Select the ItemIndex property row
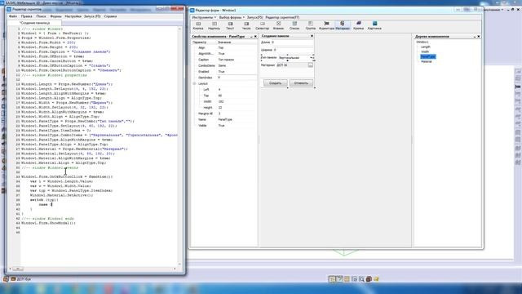522x294 pixels. coord(224,78)
